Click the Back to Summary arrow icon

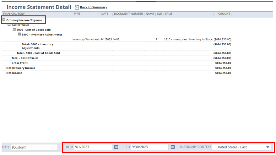(77, 7)
